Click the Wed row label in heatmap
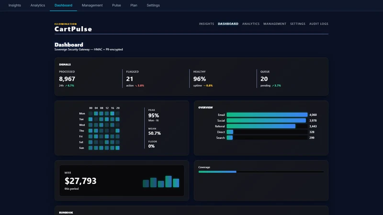This screenshot has height=215, width=383. pyautogui.click(x=82, y=125)
